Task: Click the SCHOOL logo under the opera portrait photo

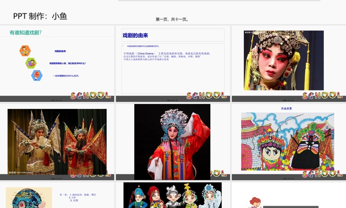Action: point(322,94)
